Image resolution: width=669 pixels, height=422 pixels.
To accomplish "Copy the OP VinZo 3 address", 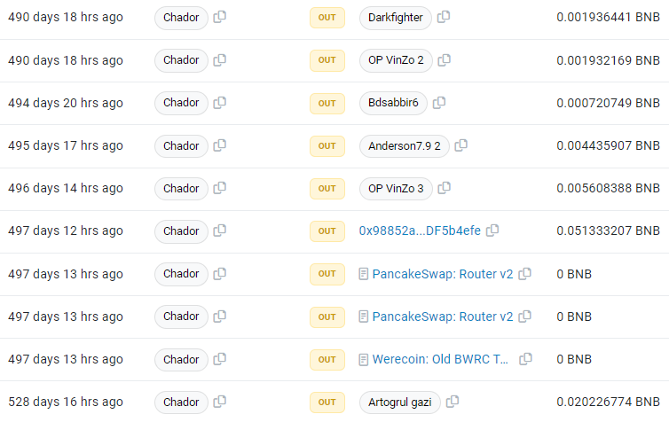I will [x=445, y=188].
